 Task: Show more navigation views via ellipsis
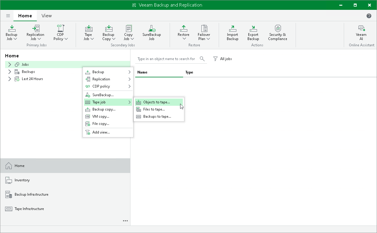click(x=125, y=221)
